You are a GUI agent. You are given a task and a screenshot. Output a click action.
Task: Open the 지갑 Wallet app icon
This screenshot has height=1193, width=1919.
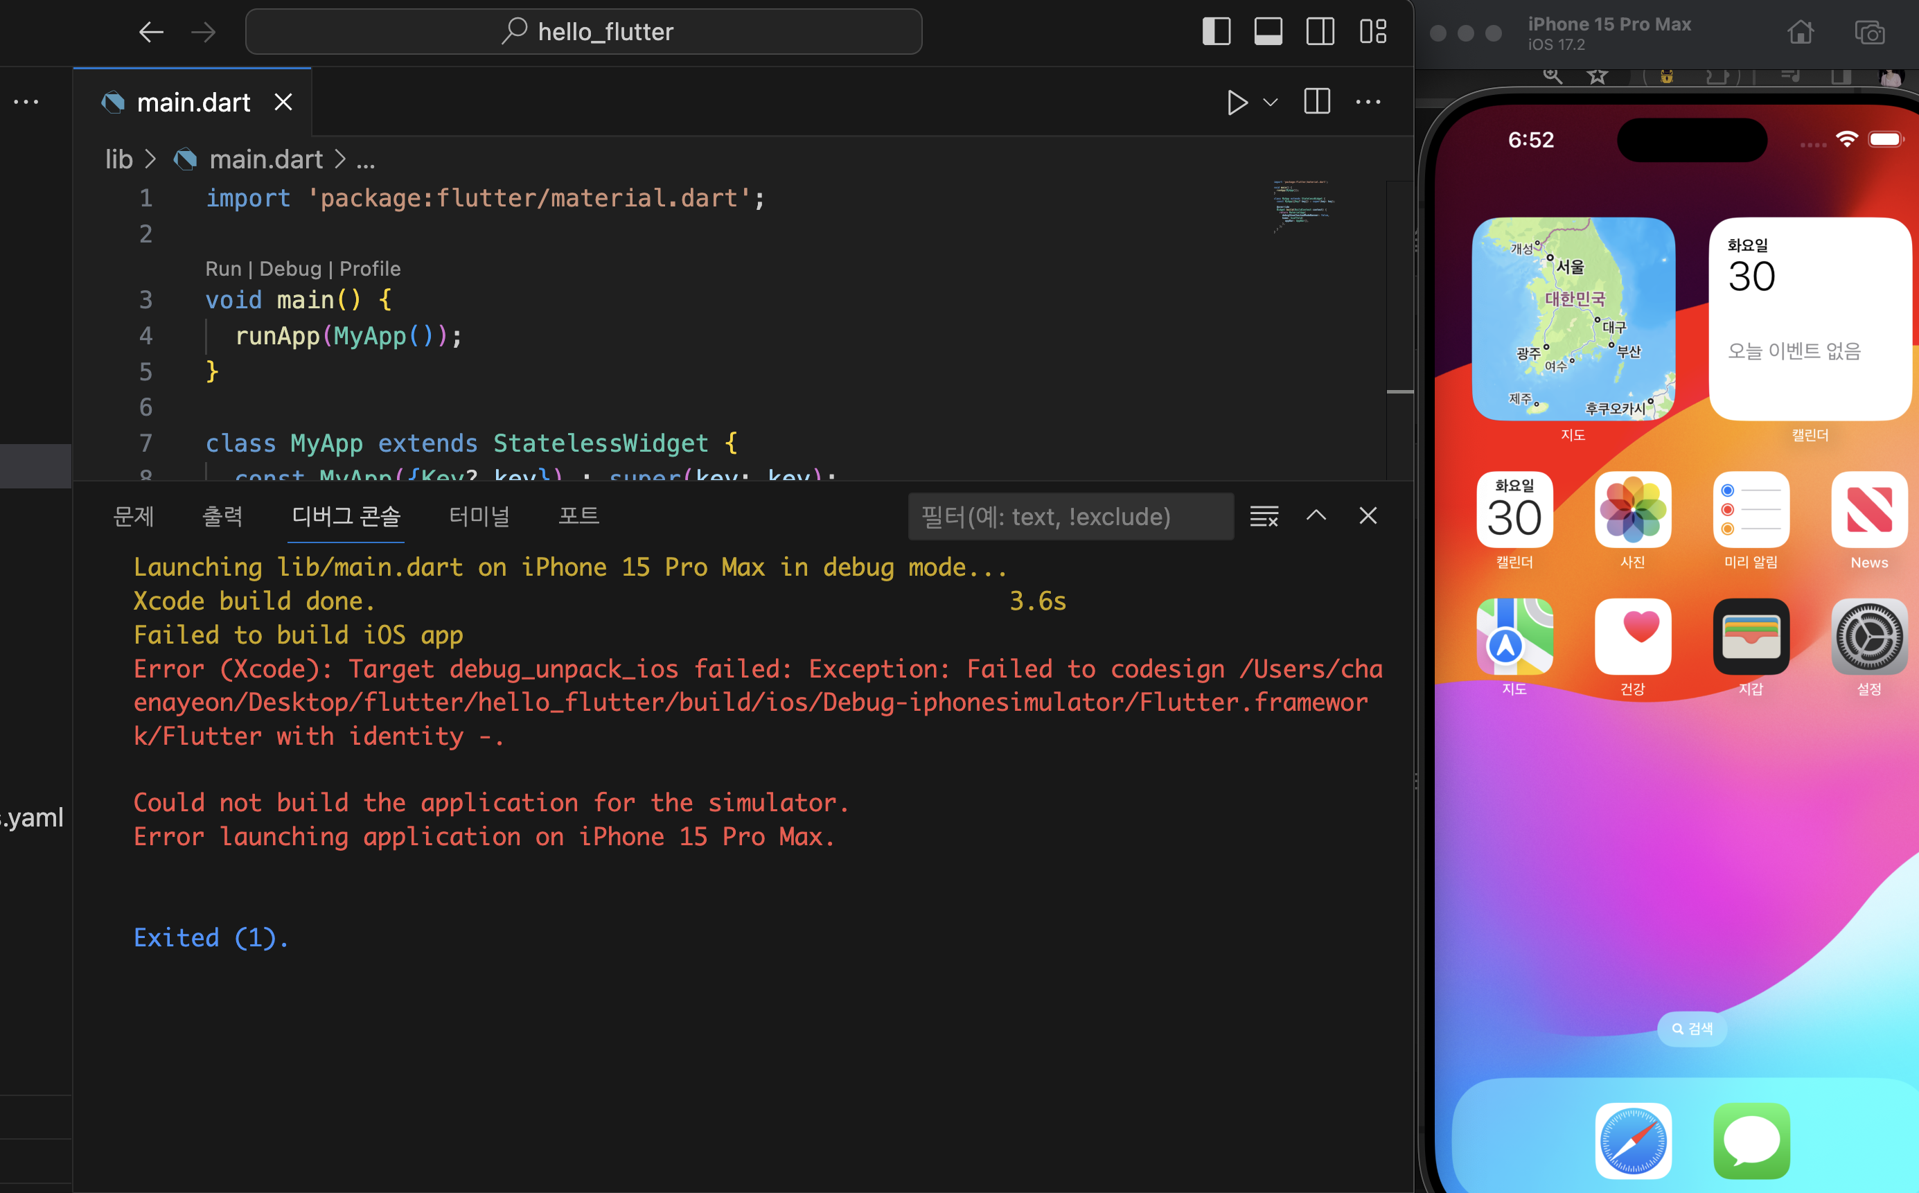(1751, 637)
